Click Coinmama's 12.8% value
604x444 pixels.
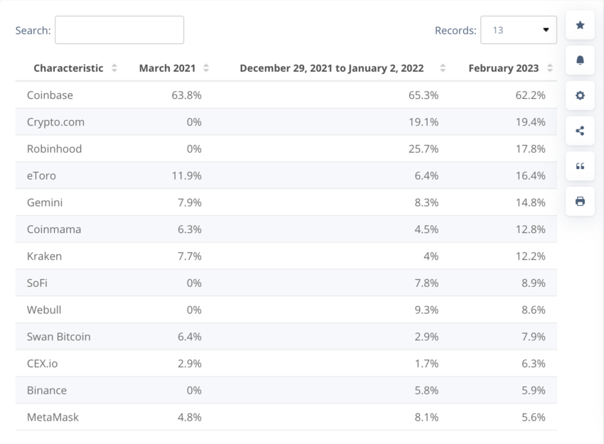[530, 229]
